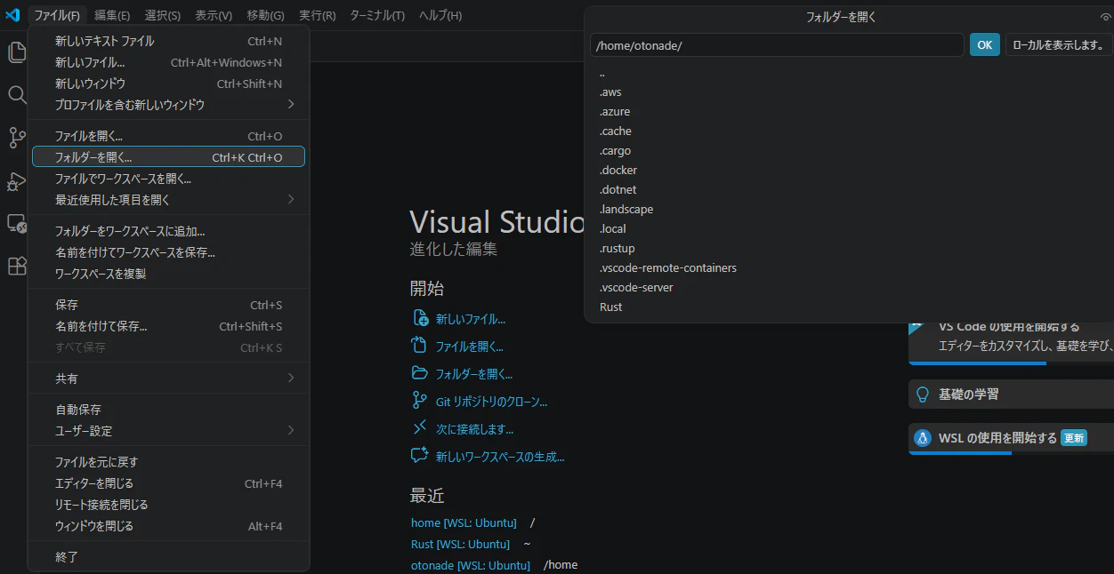Select ファイルでワークスペースを開く... entry

tap(169, 179)
